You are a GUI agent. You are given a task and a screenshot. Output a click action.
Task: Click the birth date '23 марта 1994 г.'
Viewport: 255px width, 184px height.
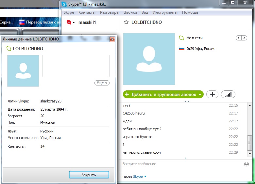54,109
